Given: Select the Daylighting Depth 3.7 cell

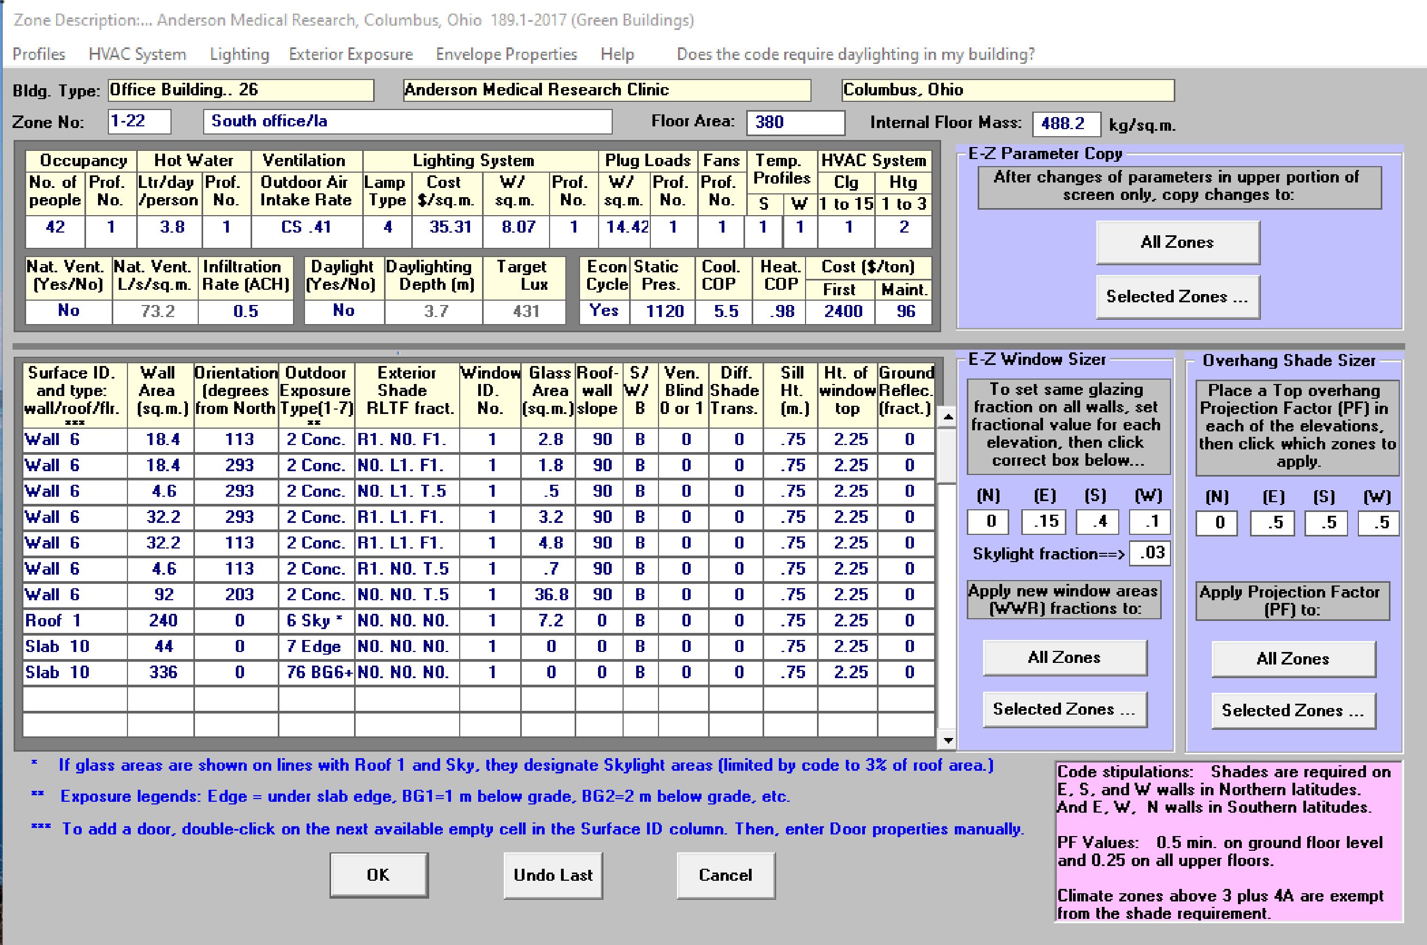Looking at the screenshot, I should coord(434,311).
